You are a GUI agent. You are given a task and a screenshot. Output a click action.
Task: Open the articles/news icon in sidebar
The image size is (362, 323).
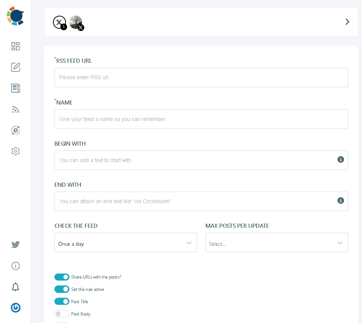point(15,88)
